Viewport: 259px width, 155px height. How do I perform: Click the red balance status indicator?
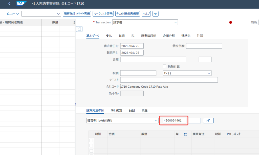point(230,22)
